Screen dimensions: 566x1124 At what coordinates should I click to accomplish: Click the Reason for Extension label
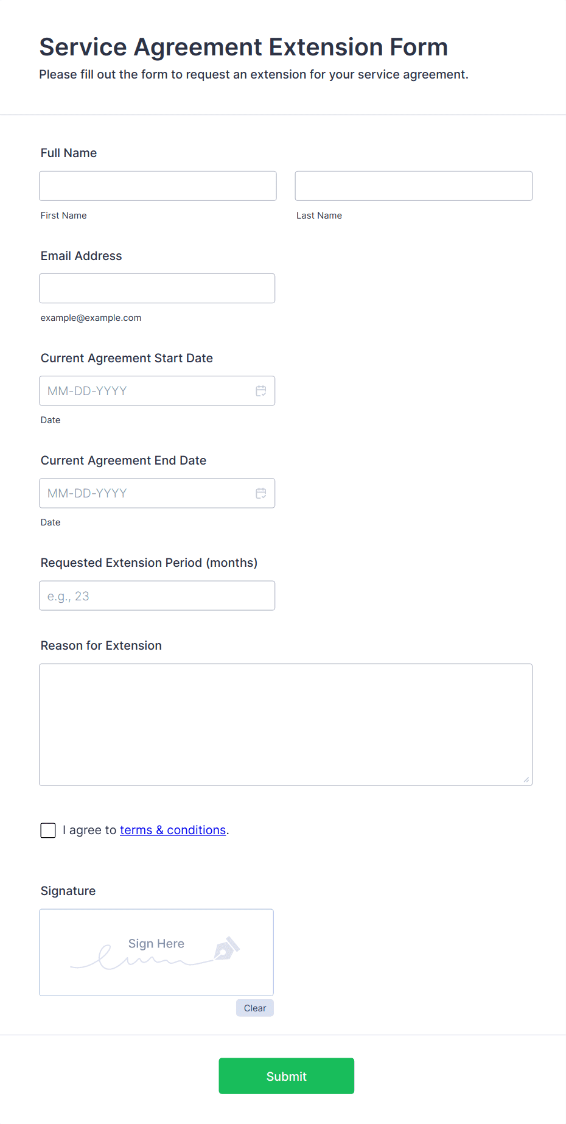coord(101,645)
